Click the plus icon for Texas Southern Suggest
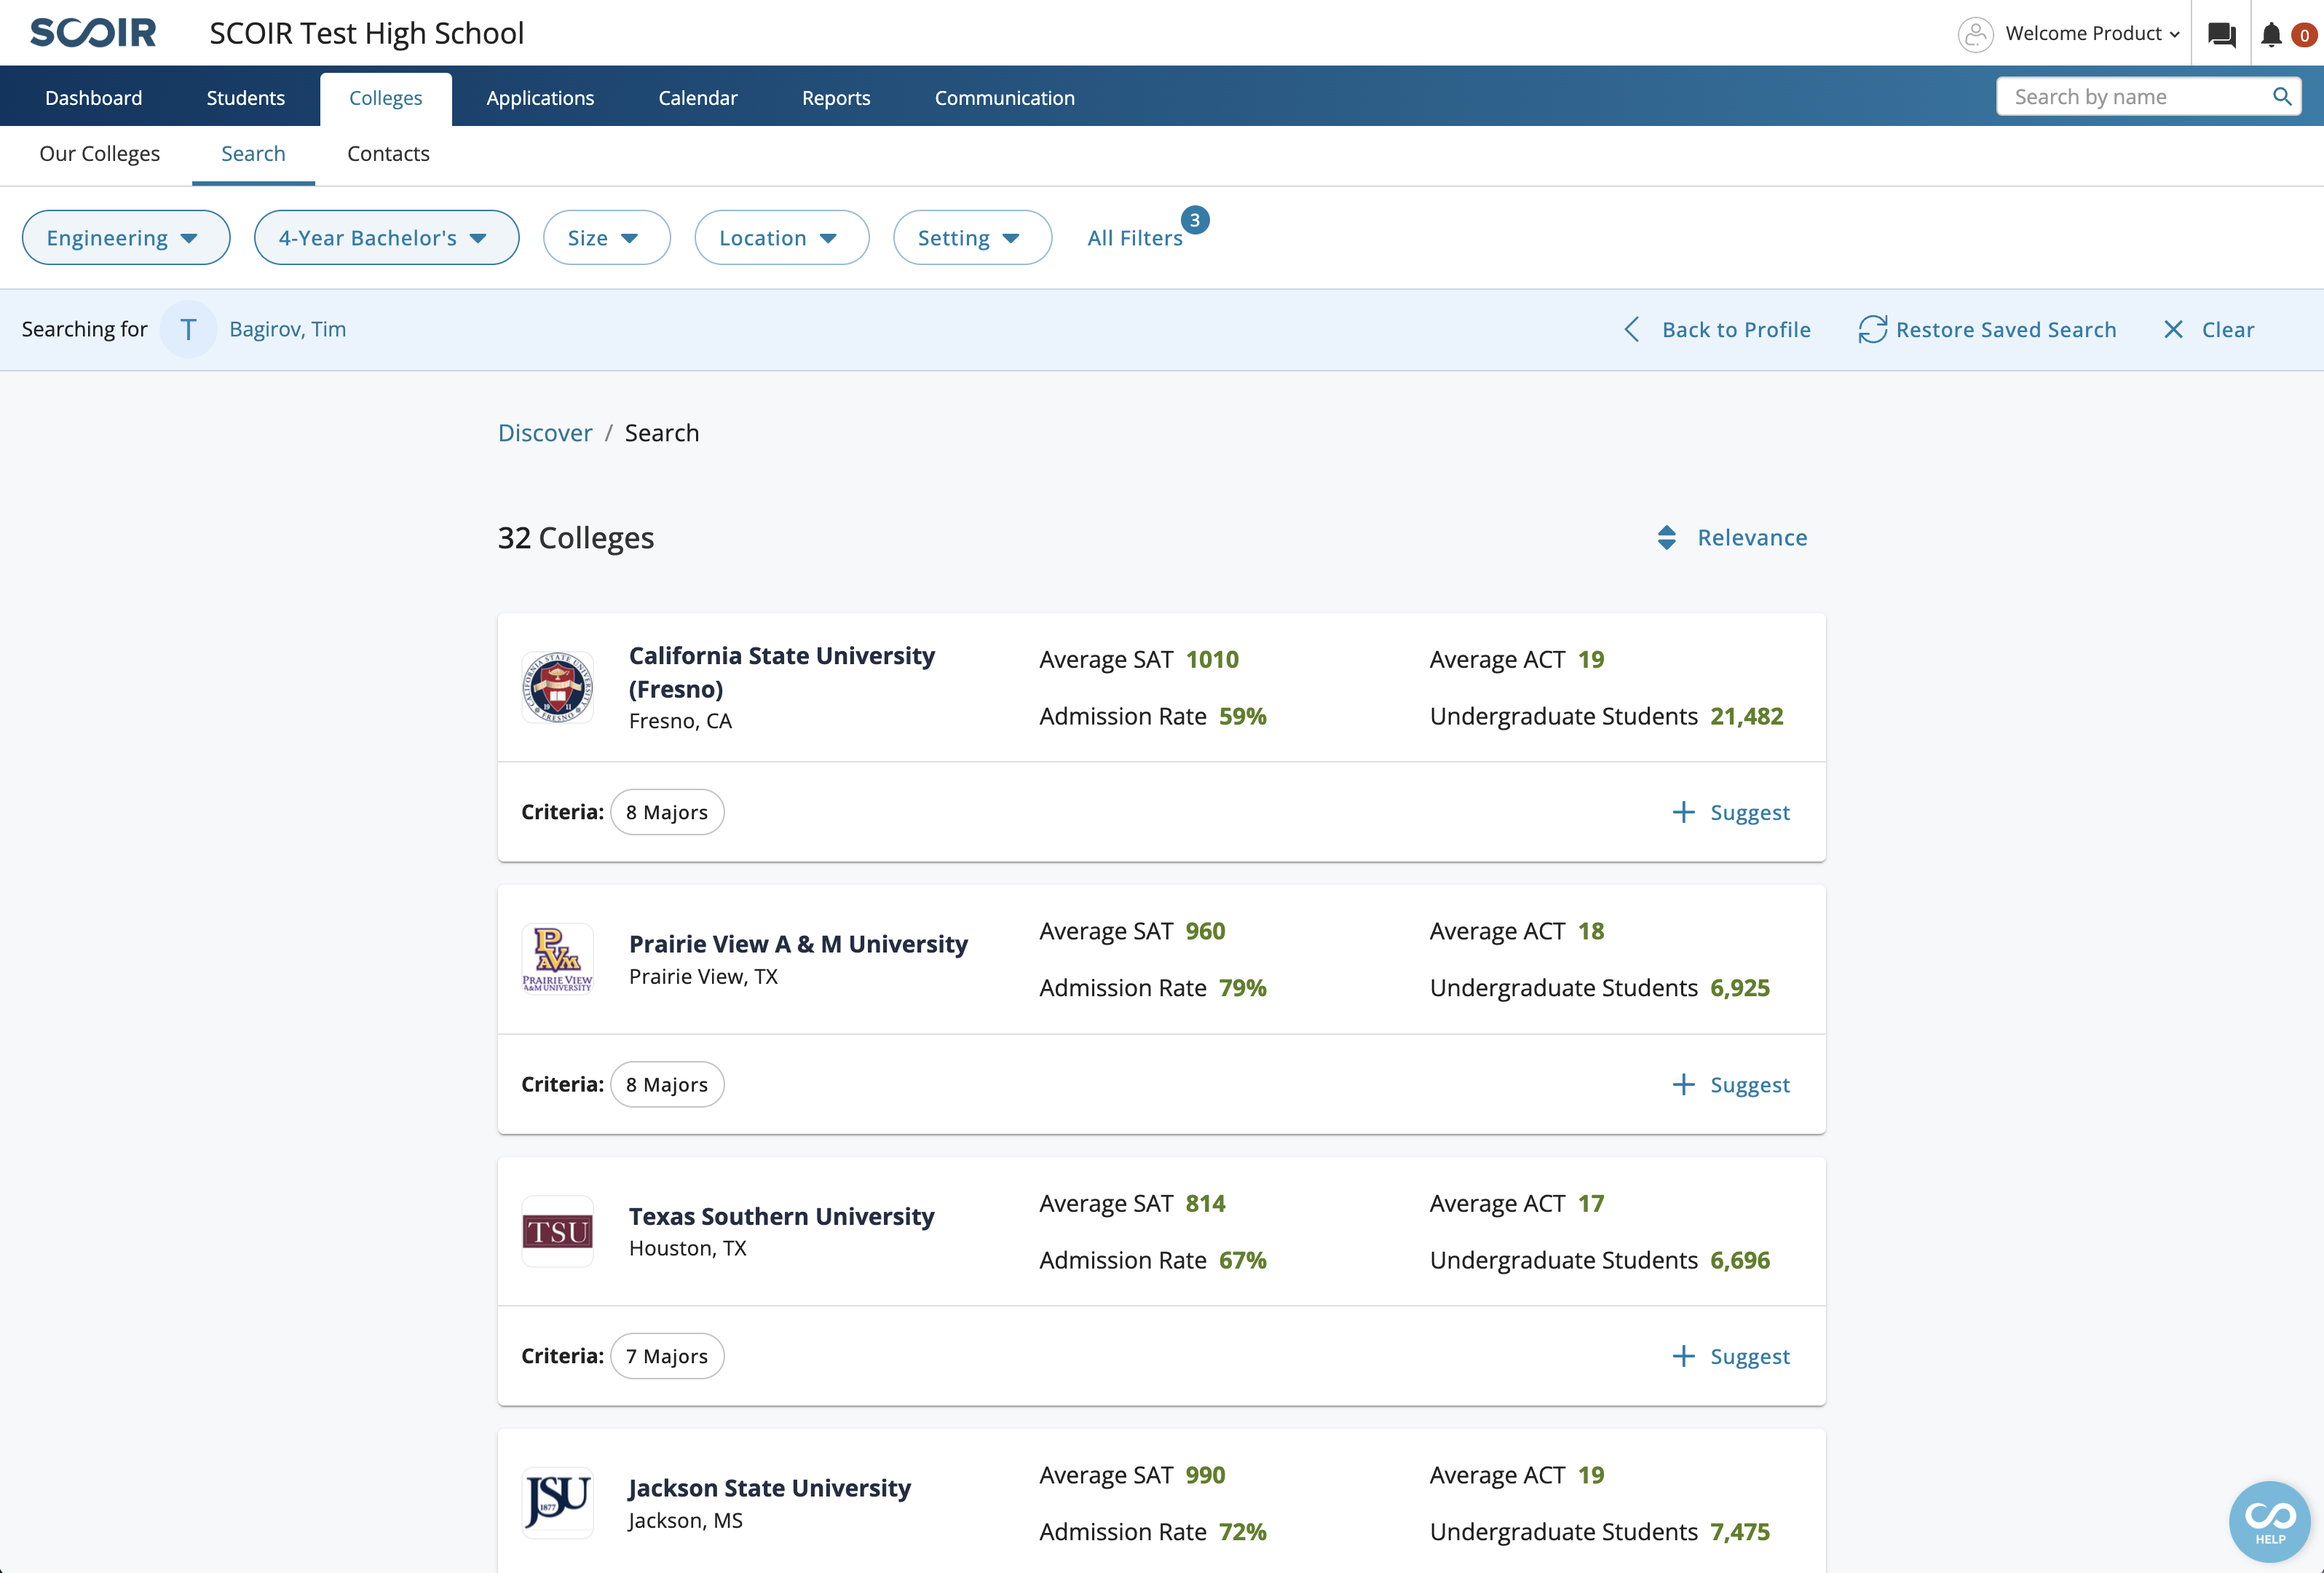 point(1683,1356)
